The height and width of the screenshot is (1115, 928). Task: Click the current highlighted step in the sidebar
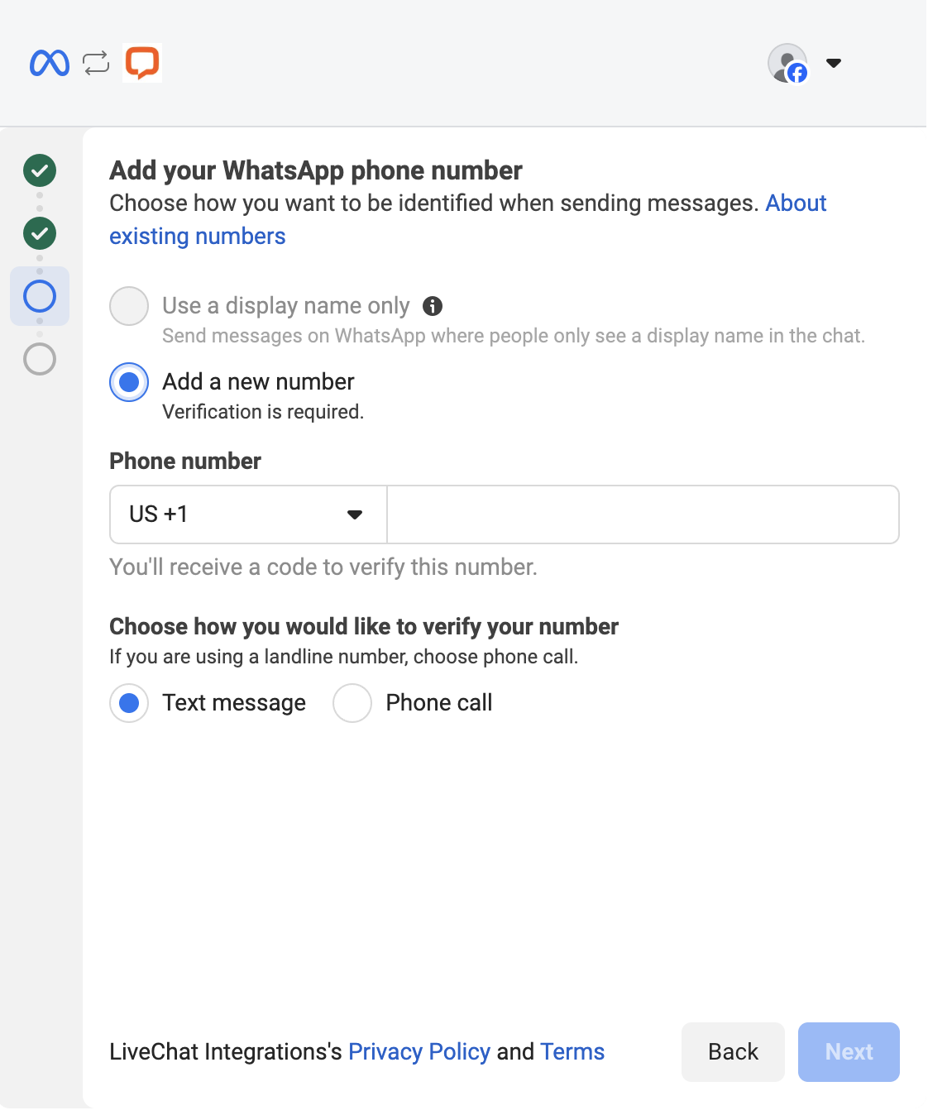coord(39,296)
